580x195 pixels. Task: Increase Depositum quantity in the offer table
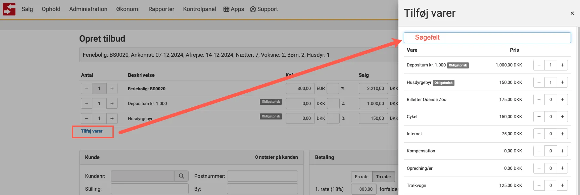click(112, 103)
